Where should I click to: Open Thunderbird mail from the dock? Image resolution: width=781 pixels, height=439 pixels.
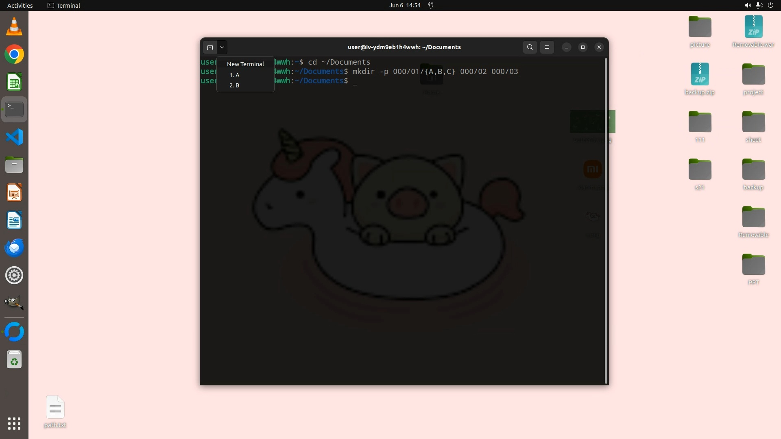pos(14,248)
